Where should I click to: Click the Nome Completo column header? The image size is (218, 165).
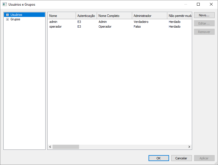[x=114, y=16]
